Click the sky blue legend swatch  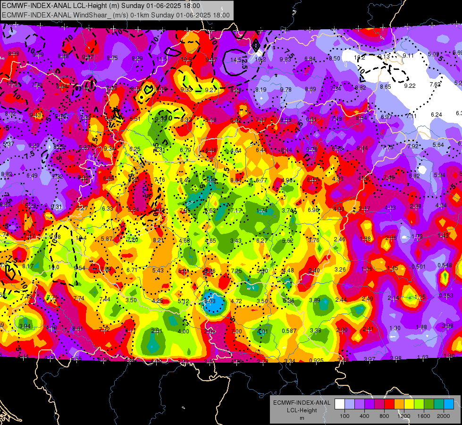click(449, 404)
